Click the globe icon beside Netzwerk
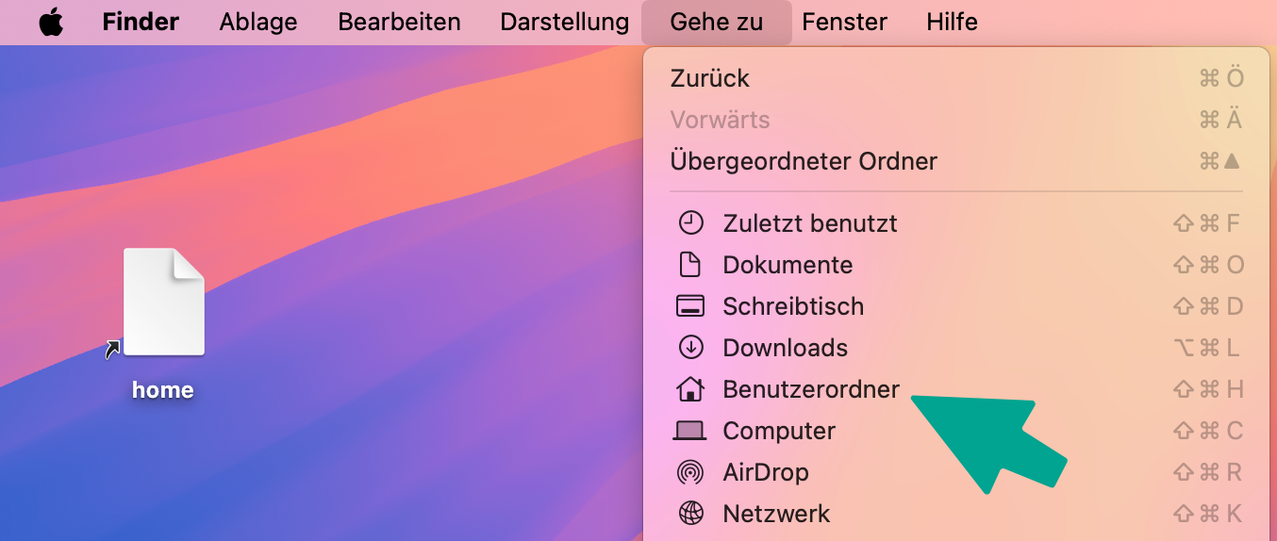This screenshot has height=541, width=1277. pos(691,514)
